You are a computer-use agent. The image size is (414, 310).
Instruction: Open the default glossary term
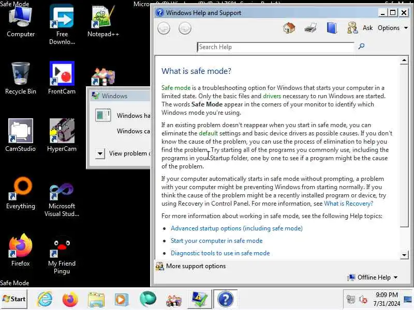tap(208, 133)
